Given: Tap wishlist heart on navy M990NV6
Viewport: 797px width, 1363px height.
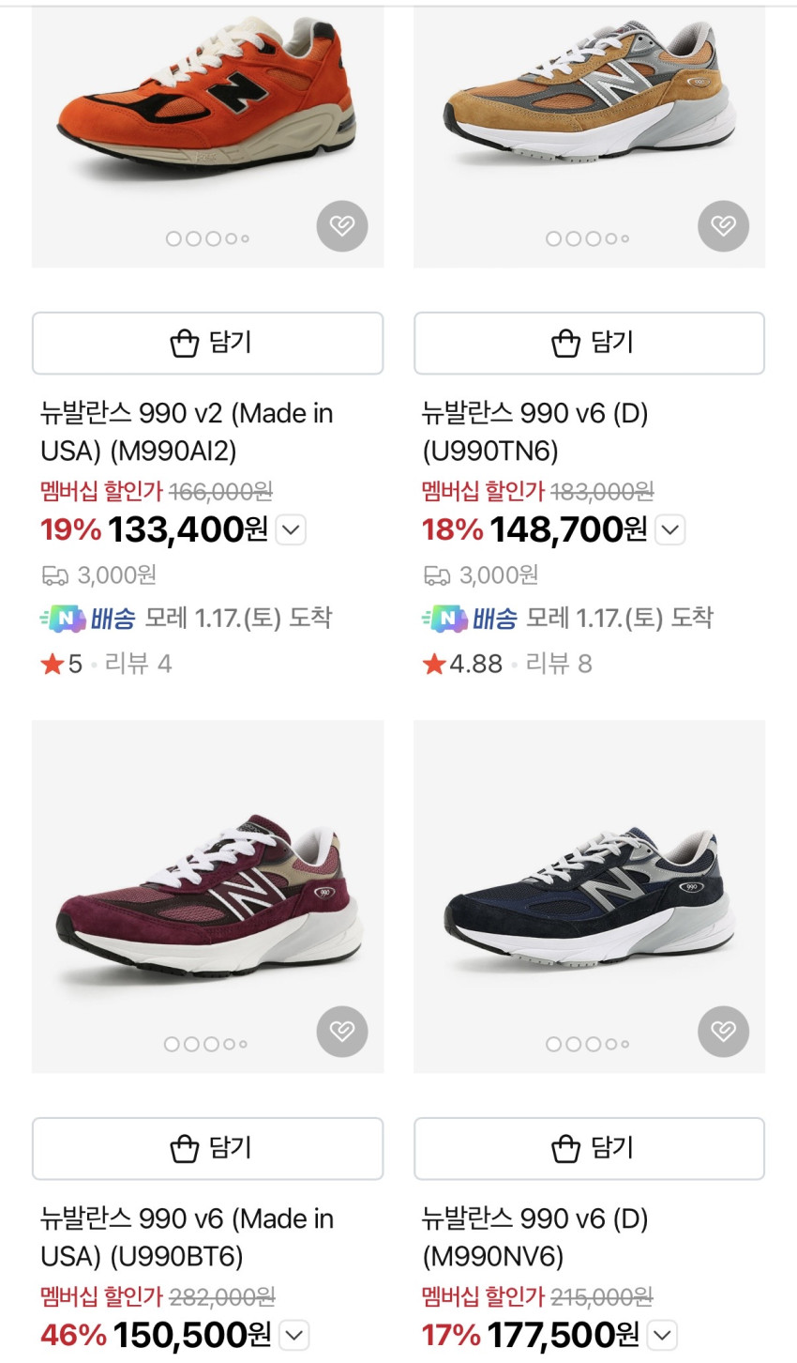Looking at the screenshot, I should (x=723, y=1032).
